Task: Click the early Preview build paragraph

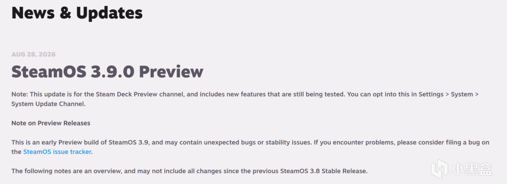Action: (x=250, y=147)
